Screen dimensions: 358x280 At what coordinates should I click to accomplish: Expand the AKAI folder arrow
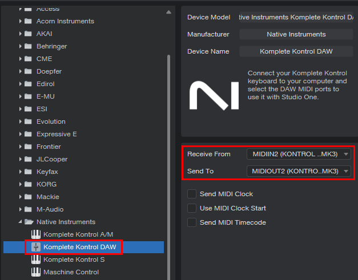pos(21,34)
